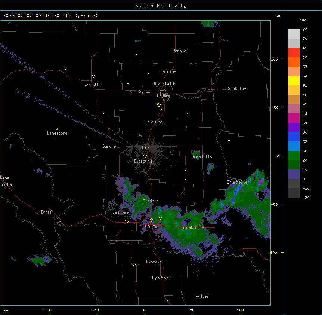
Task: Select the yellow 51-54 dBZ legend swatch
Action: [x=294, y=80]
